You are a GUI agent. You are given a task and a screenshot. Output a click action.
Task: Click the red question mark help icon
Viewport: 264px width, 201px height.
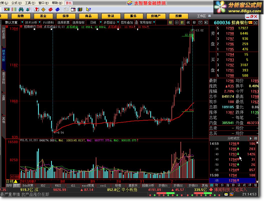click(36, 10)
